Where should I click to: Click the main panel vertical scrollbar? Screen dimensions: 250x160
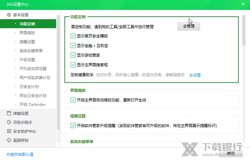pyautogui.click(x=244, y=30)
